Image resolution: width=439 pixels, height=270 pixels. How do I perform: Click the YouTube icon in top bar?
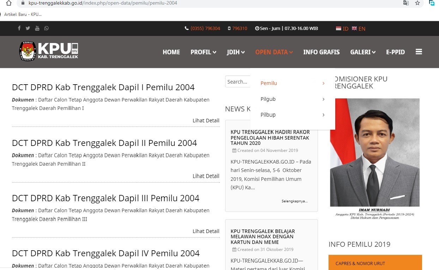(37, 28)
